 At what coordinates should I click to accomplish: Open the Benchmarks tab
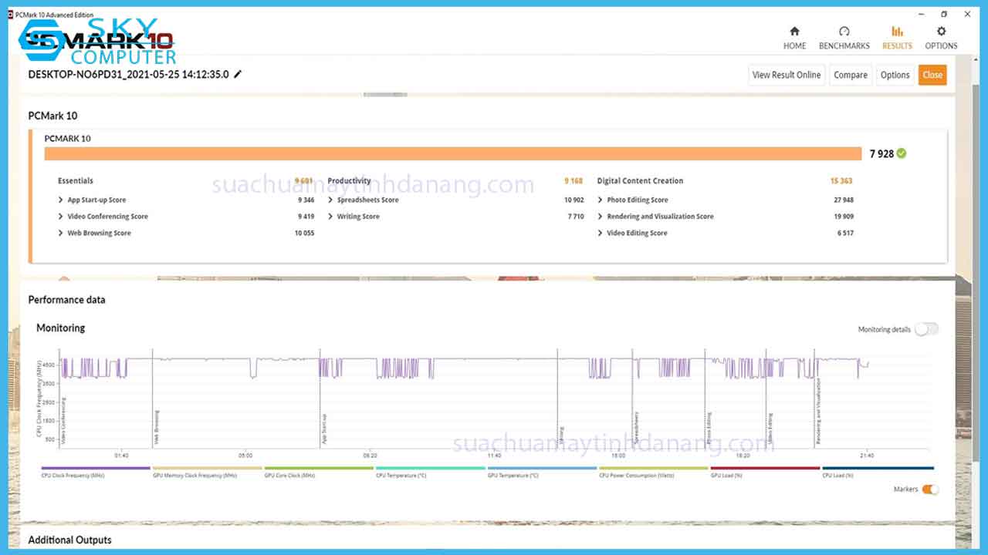pyautogui.click(x=844, y=38)
